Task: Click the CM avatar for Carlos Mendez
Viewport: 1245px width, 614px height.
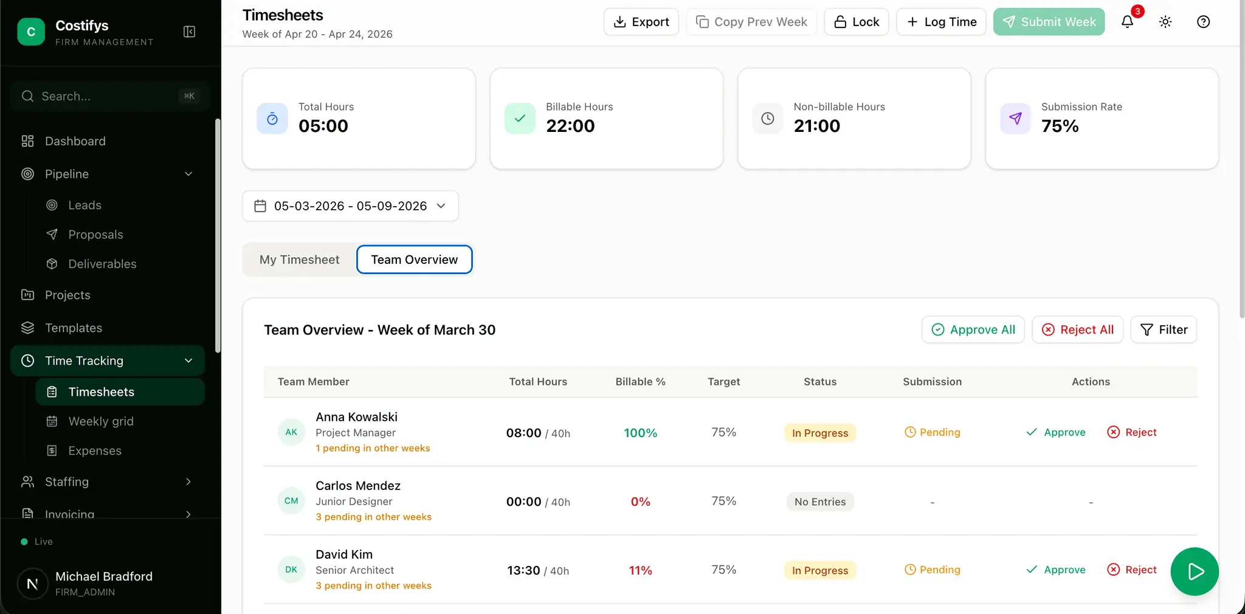Action: pos(291,501)
